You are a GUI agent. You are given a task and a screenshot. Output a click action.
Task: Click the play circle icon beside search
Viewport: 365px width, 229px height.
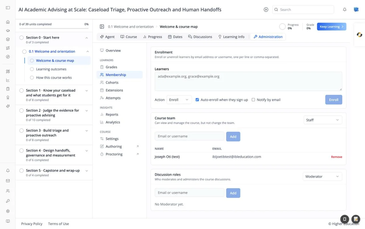tap(266, 10)
